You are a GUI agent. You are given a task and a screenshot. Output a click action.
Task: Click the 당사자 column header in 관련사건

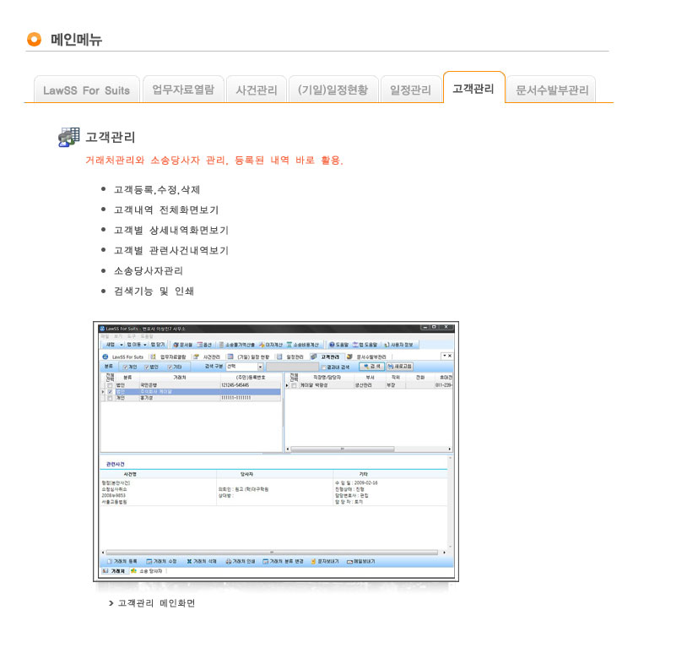(x=246, y=474)
